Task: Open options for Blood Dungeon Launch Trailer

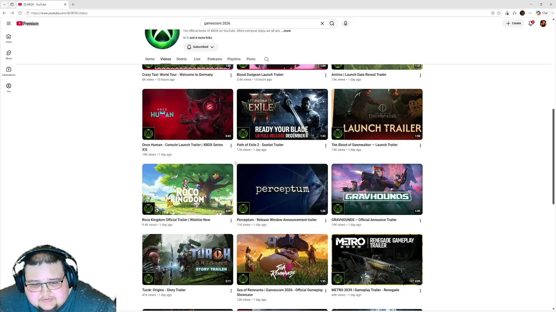Action: pos(325,75)
